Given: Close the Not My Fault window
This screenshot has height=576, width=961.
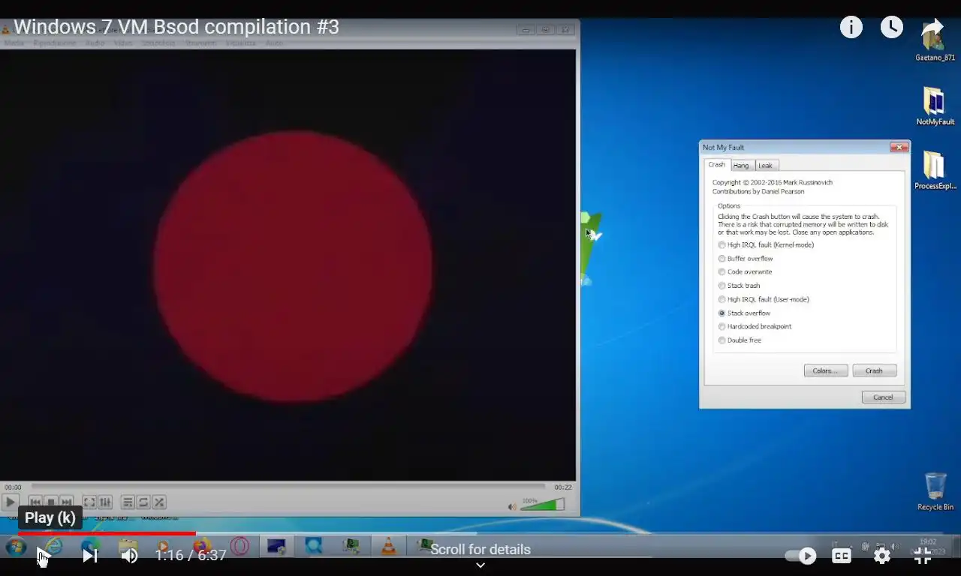Looking at the screenshot, I should click(x=899, y=147).
